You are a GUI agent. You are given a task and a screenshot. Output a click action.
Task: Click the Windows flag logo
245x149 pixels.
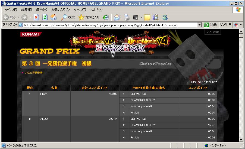(238, 10)
